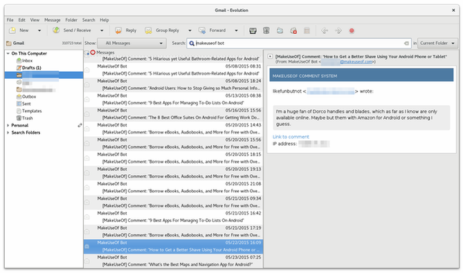Open message dated 05/08/2015 18:24

(173, 84)
